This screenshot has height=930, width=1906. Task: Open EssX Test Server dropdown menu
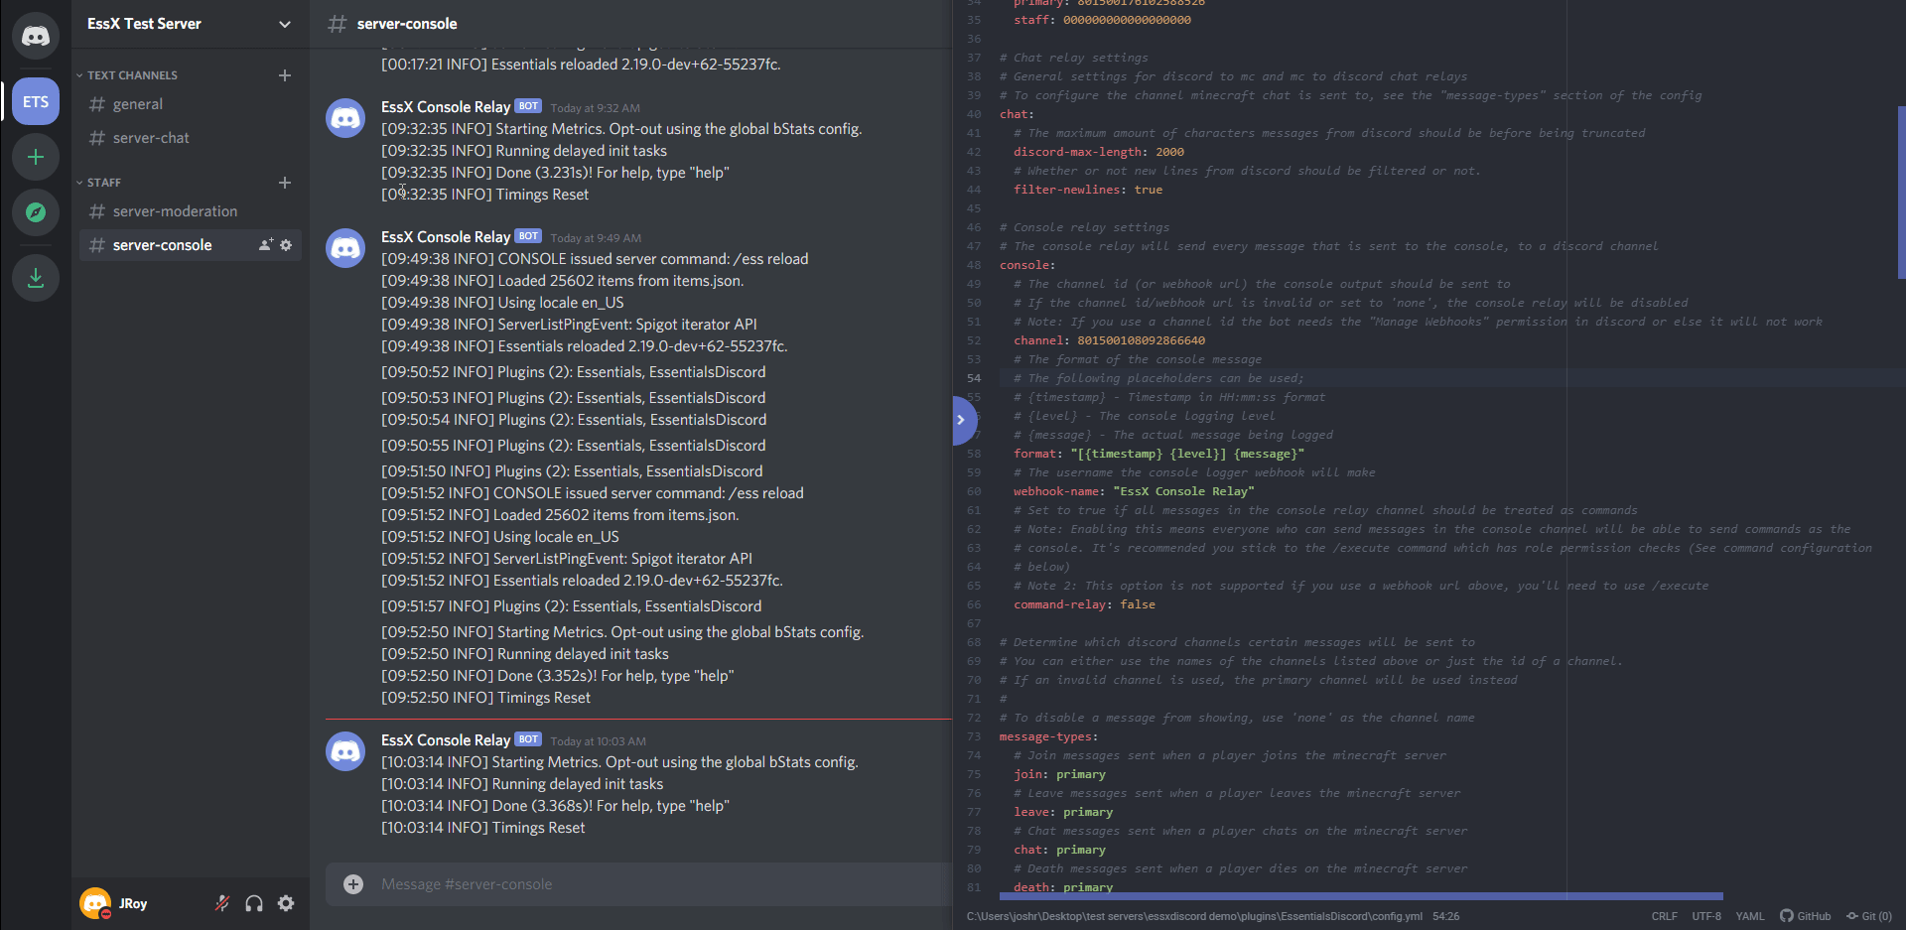coord(284,24)
